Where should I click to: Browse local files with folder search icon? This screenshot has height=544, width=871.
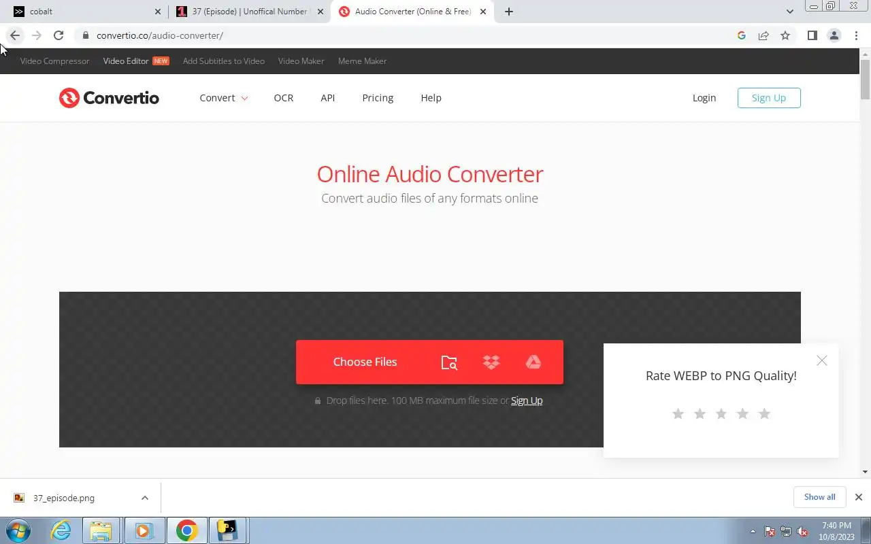tap(449, 362)
